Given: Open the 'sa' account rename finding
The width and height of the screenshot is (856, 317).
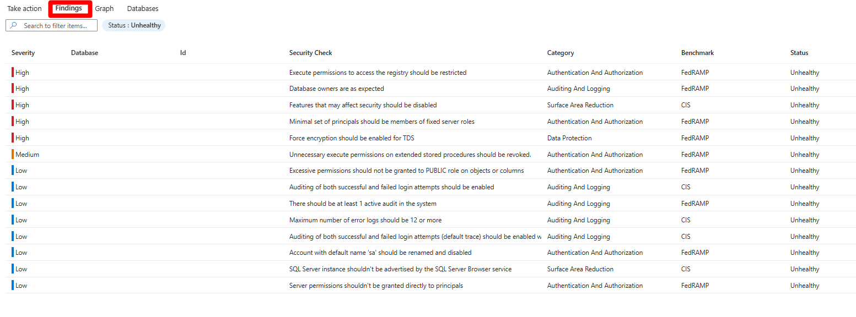Looking at the screenshot, I should click(x=380, y=253).
